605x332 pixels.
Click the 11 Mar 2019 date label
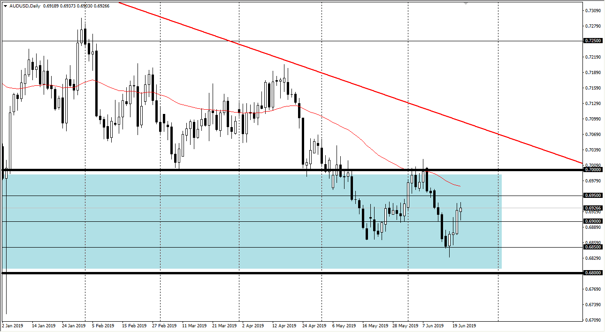click(x=194, y=325)
